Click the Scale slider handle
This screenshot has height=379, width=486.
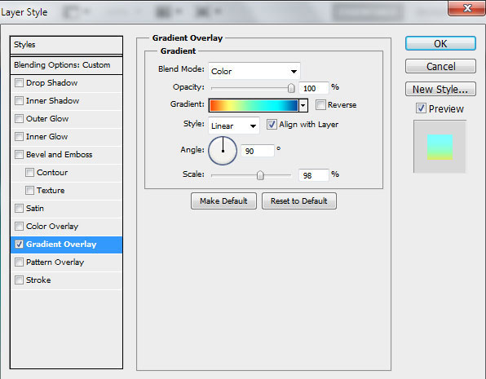pos(260,175)
